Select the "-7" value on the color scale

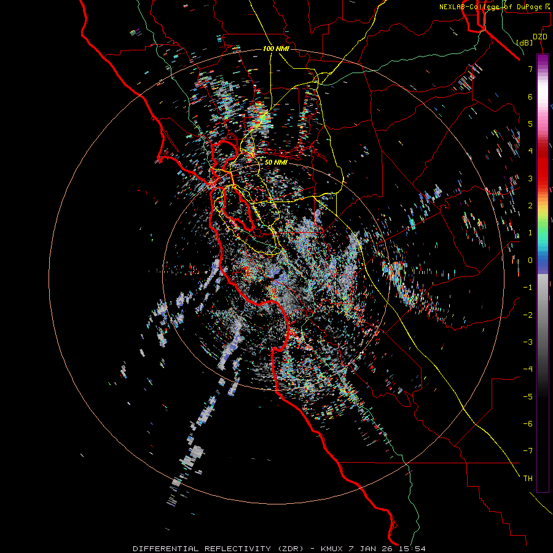[x=528, y=451]
